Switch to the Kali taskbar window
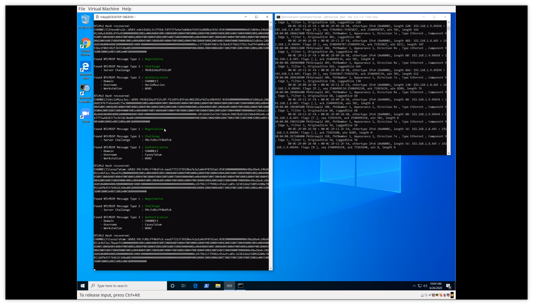The image size is (533, 305). (x=229, y=286)
